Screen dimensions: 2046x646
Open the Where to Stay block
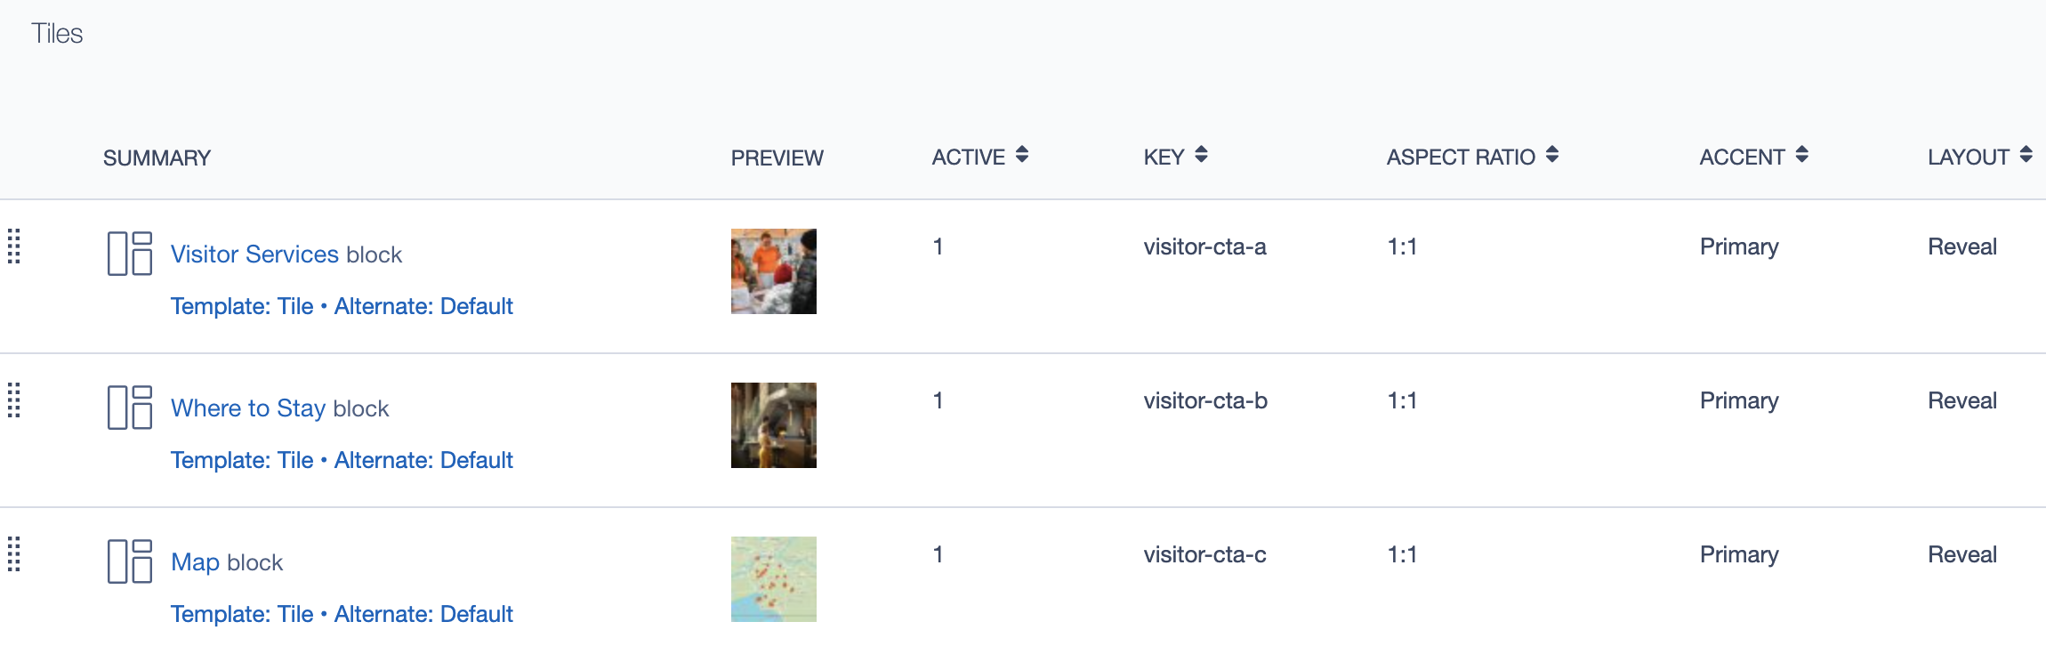click(x=248, y=408)
